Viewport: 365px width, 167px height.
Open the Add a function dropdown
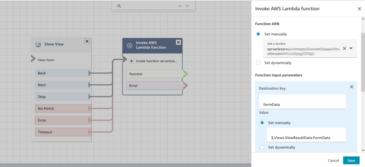tap(351, 48)
